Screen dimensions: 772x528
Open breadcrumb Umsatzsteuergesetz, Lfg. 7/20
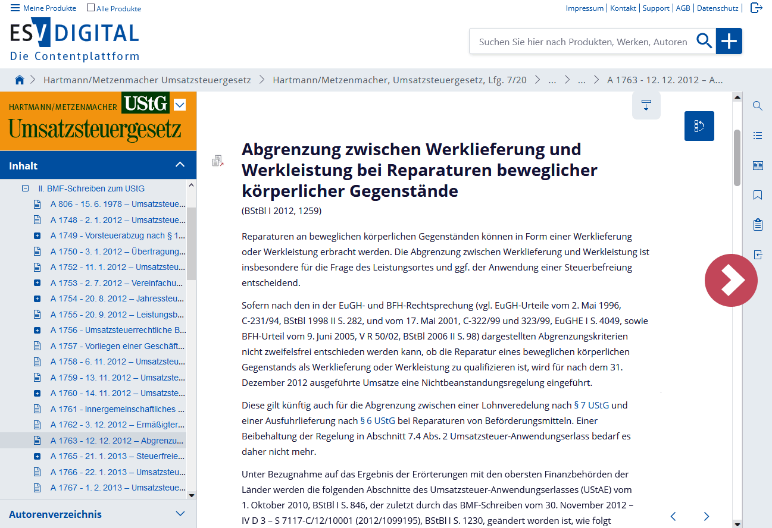click(399, 80)
